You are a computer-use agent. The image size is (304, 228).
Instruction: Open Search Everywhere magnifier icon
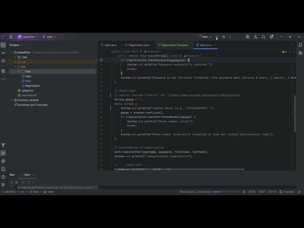pos(263,37)
